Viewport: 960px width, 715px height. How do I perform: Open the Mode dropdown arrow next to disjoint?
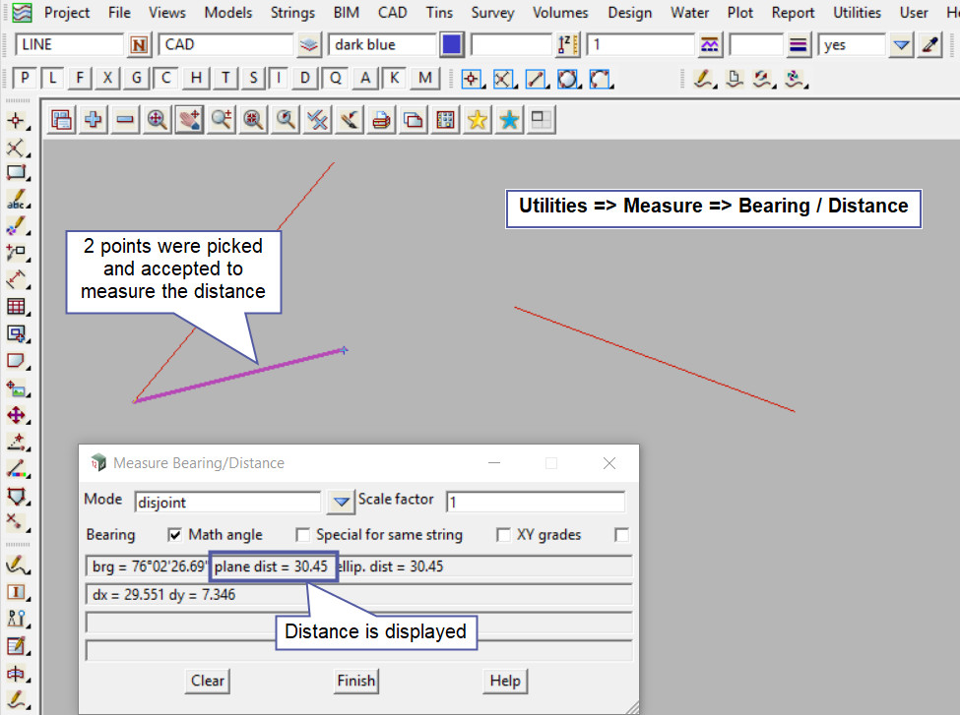pos(341,502)
